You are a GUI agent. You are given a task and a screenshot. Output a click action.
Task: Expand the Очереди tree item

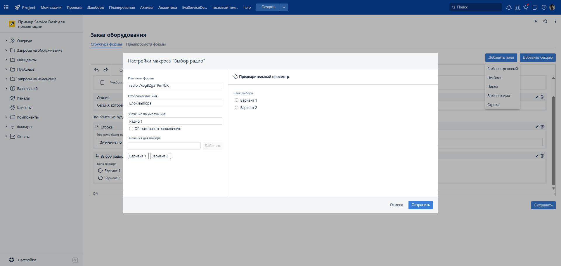(6, 41)
